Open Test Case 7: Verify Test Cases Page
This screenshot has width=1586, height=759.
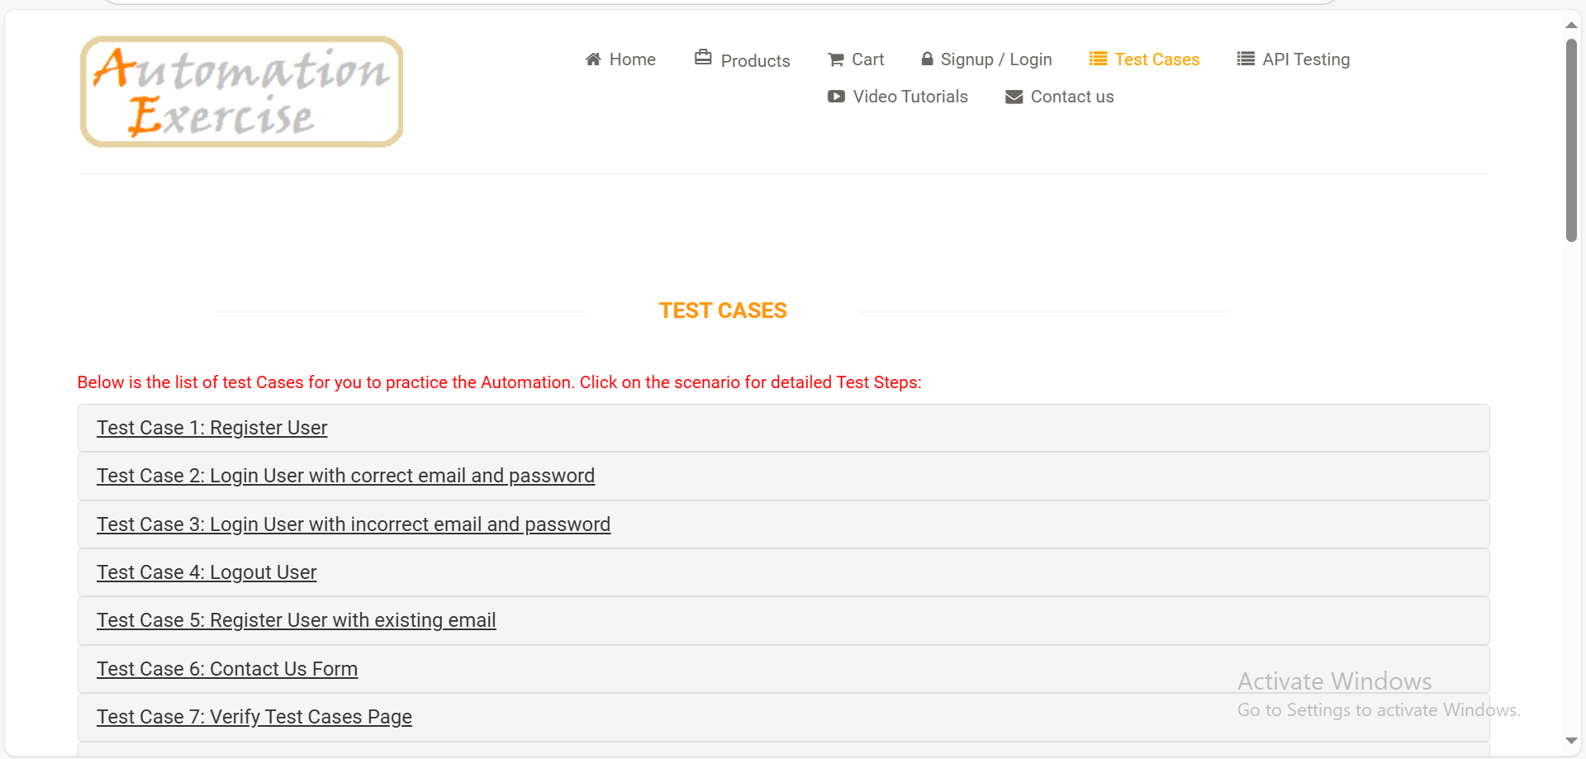(254, 717)
